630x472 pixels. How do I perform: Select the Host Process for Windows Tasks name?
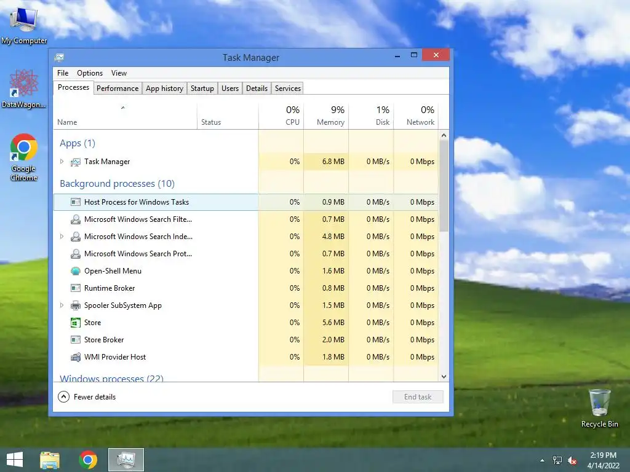pyautogui.click(x=137, y=202)
